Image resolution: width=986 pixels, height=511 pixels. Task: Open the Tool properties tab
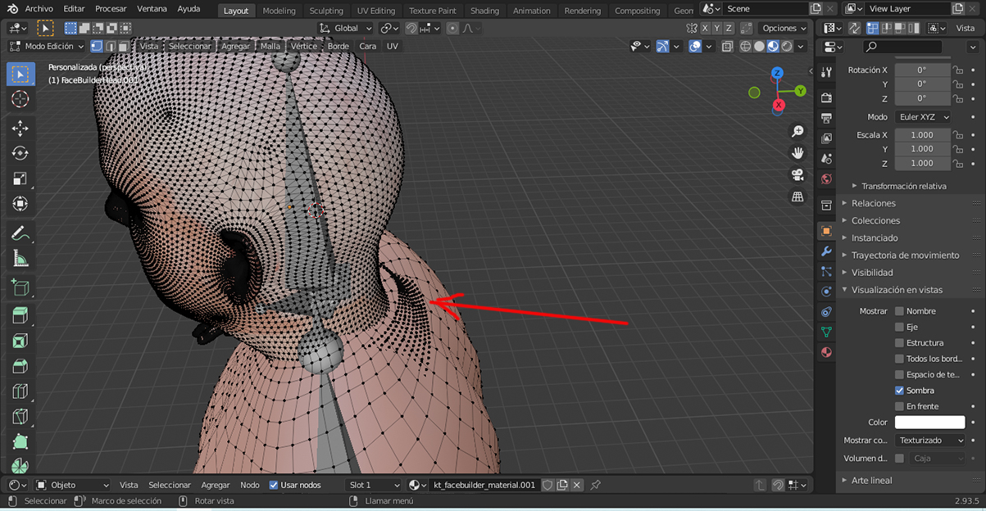[x=826, y=72]
